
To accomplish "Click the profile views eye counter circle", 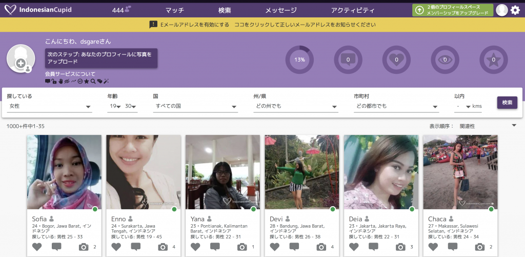I will (x=445, y=60).
